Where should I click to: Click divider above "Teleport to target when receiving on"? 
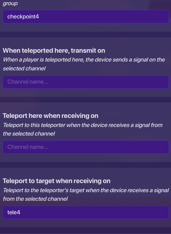pyautogui.click(x=85, y=165)
